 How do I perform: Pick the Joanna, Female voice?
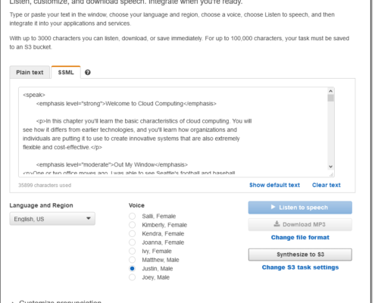[132, 242]
